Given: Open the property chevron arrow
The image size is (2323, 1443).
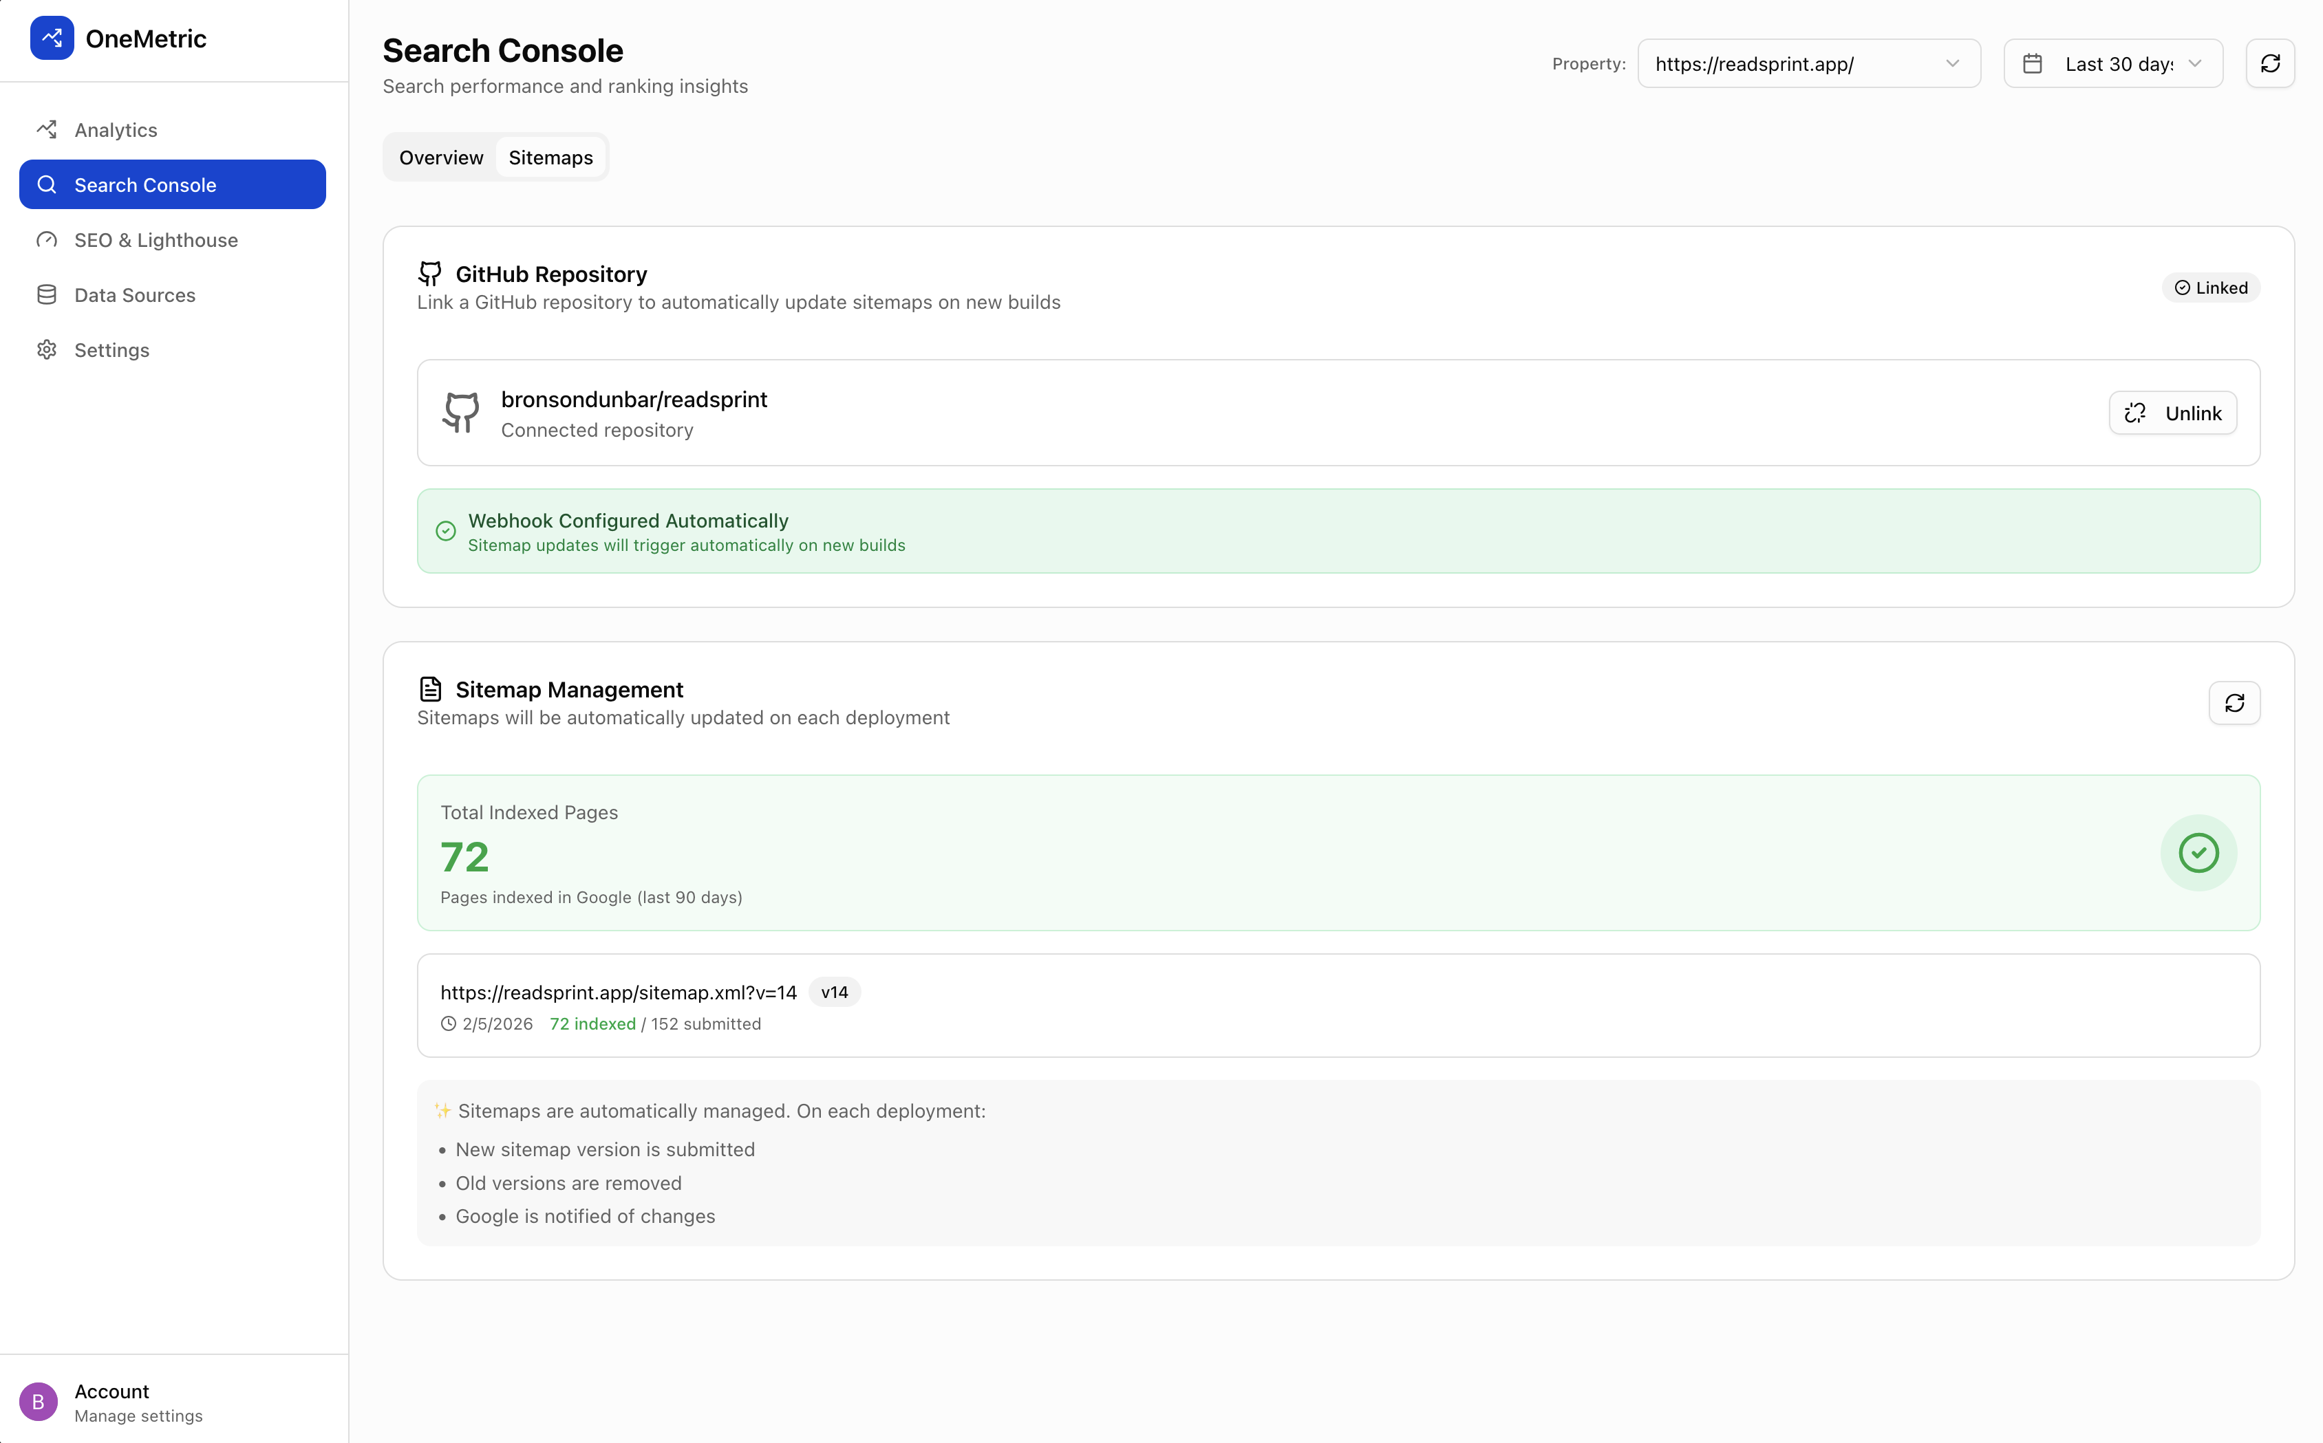Looking at the screenshot, I should coord(1953,63).
